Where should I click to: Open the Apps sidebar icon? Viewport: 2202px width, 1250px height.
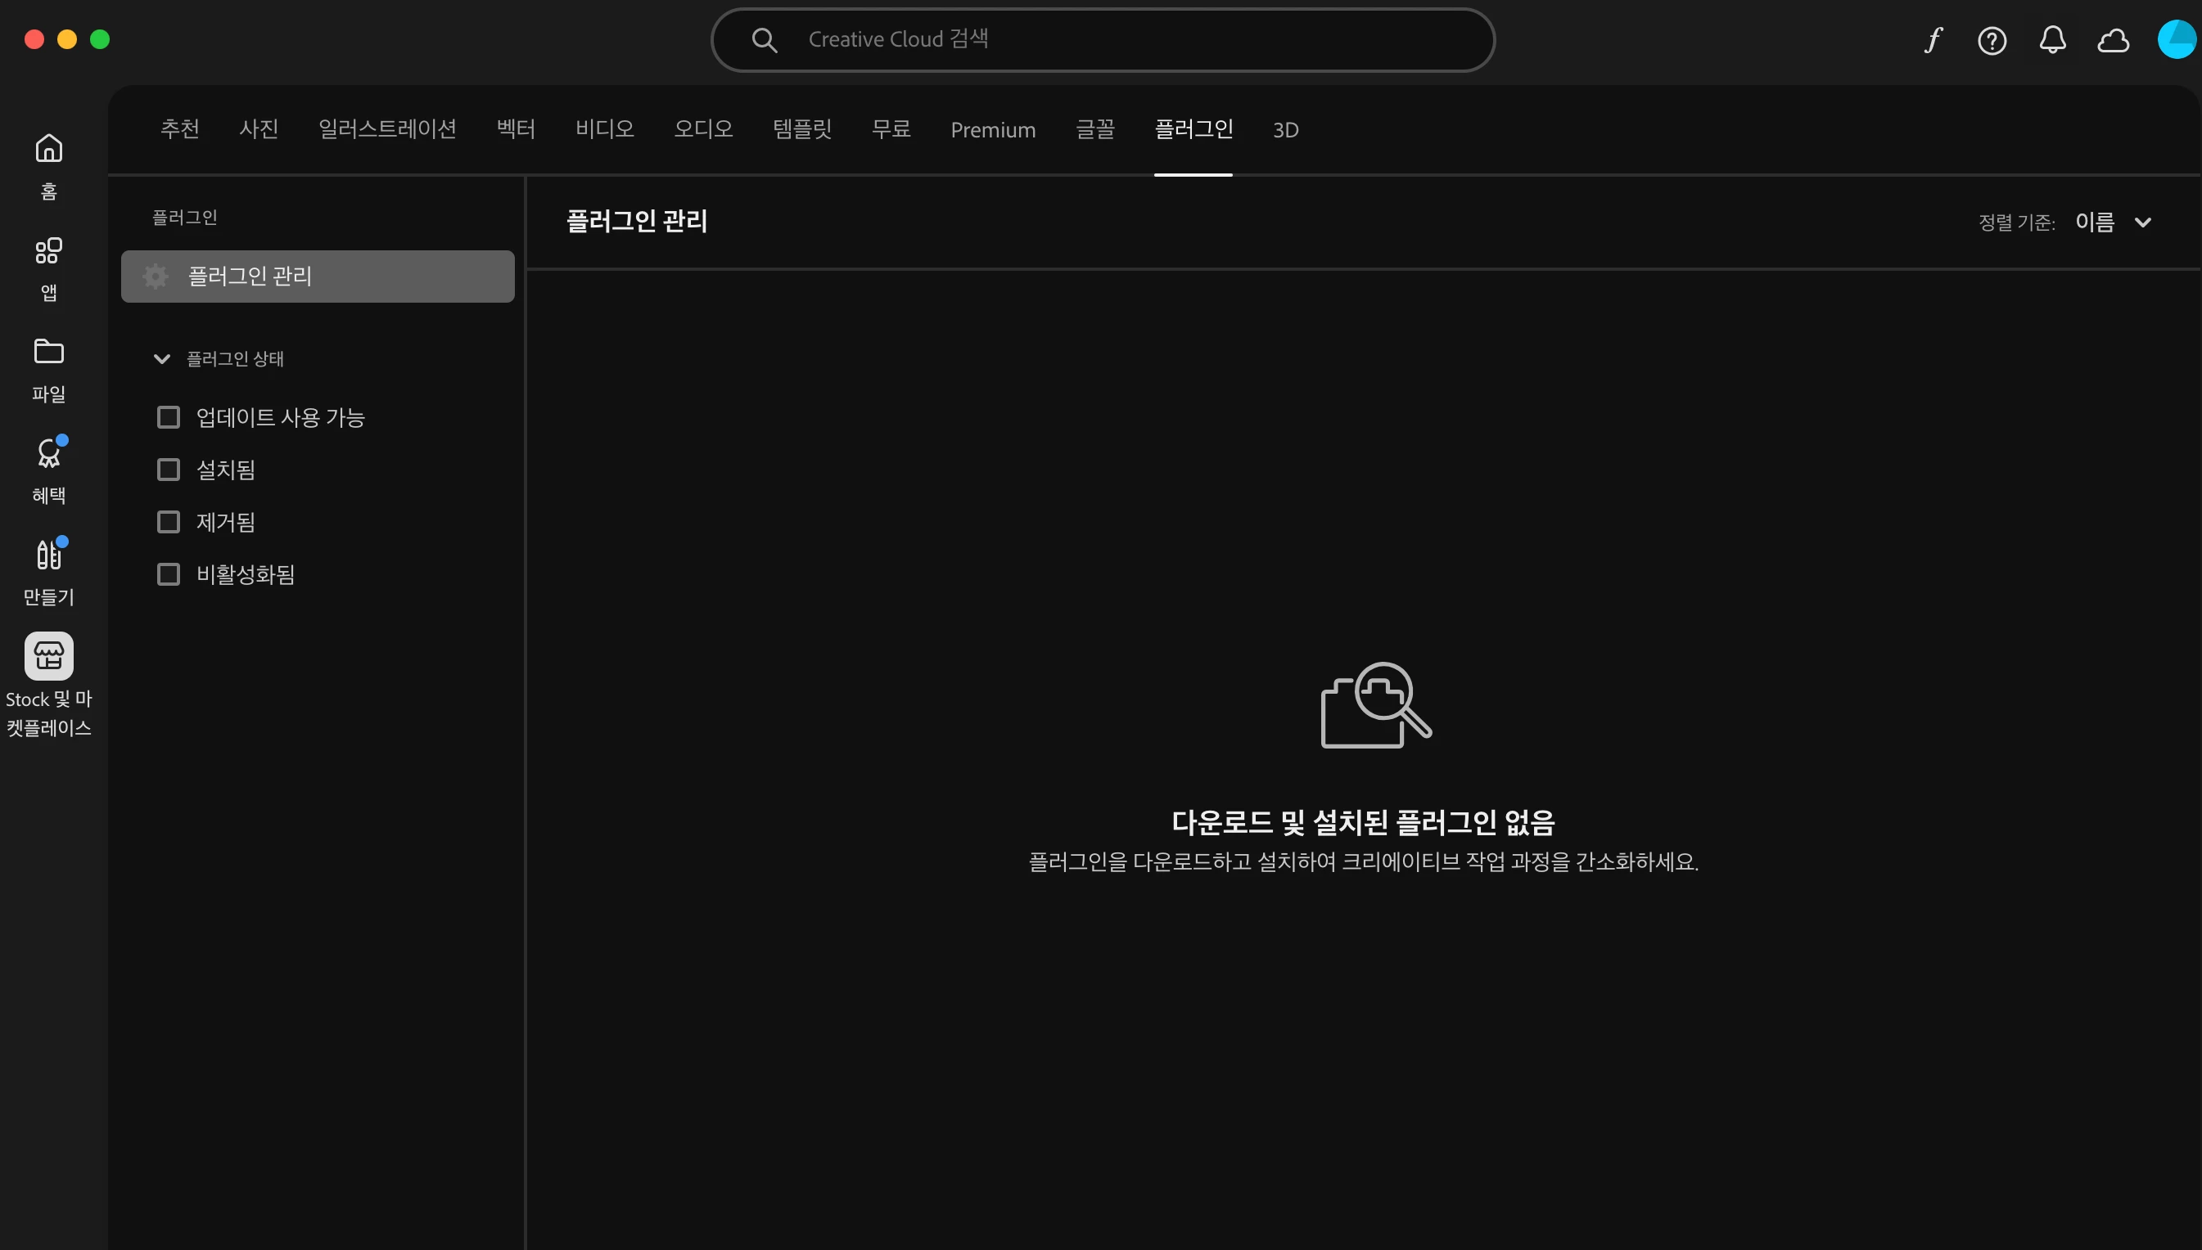(49, 250)
